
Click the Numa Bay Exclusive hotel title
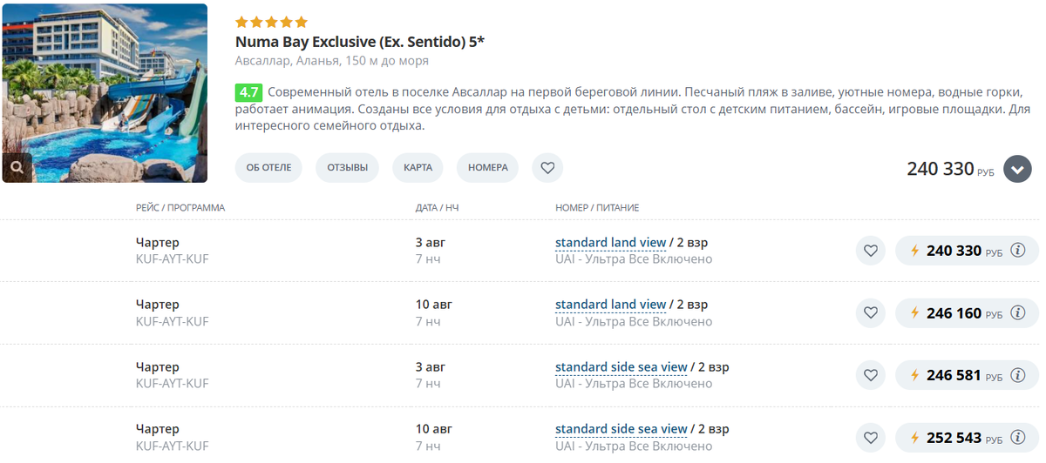click(x=359, y=42)
